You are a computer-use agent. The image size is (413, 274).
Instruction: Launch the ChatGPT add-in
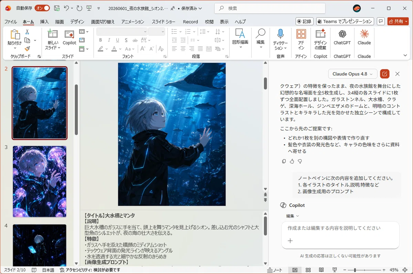coord(342,37)
